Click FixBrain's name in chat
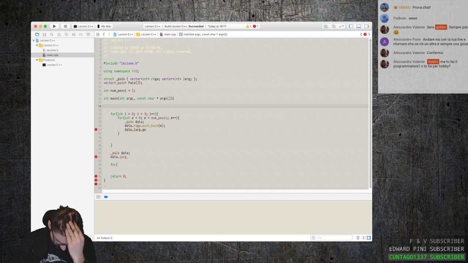The width and height of the screenshot is (468, 263). click(400, 18)
